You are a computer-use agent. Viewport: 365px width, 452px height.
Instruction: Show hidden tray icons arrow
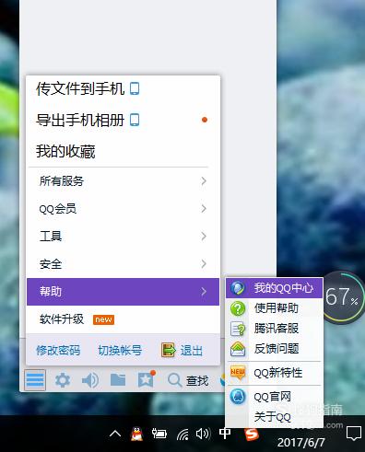click(115, 434)
